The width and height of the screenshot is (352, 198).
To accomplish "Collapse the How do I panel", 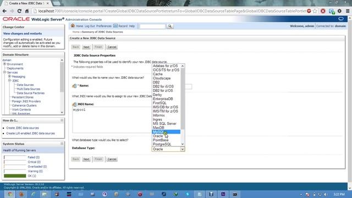I will tap(62, 120).
